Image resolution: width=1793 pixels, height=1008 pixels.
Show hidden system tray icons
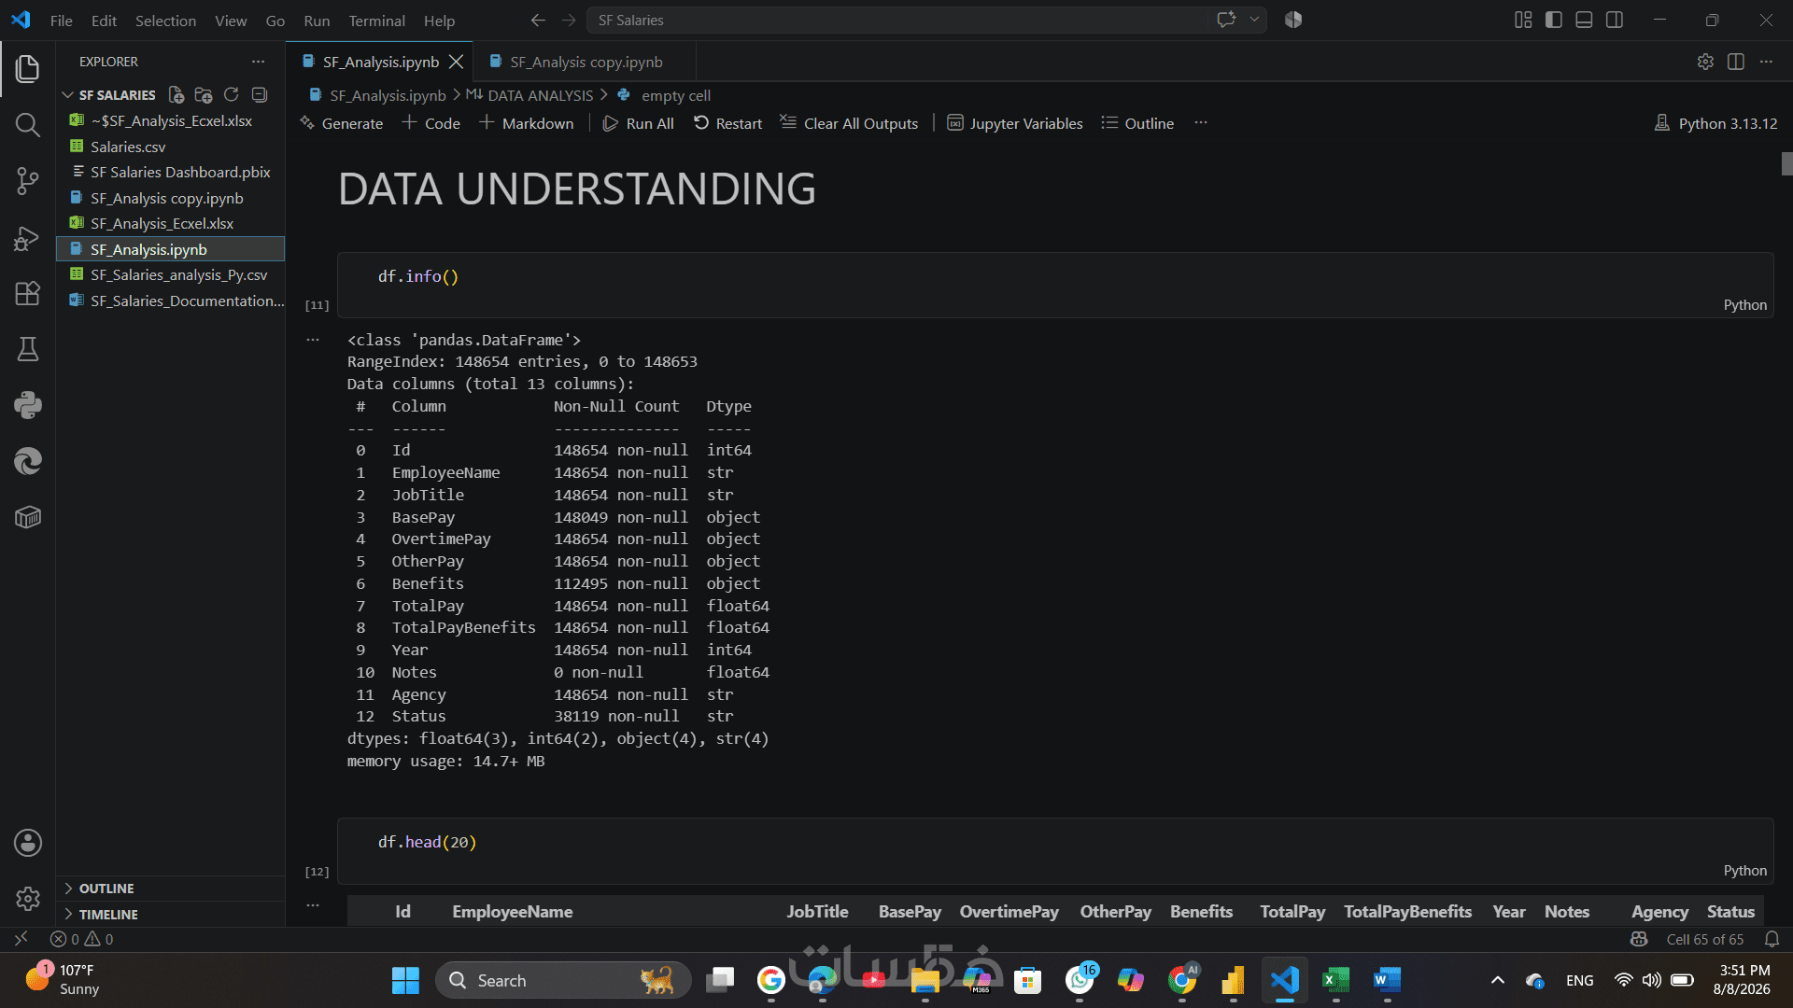click(x=1498, y=980)
